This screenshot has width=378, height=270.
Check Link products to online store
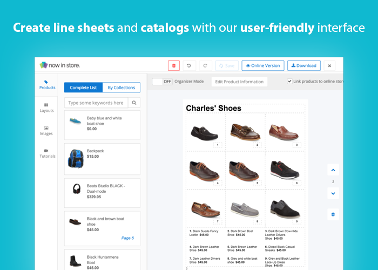click(x=290, y=82)
